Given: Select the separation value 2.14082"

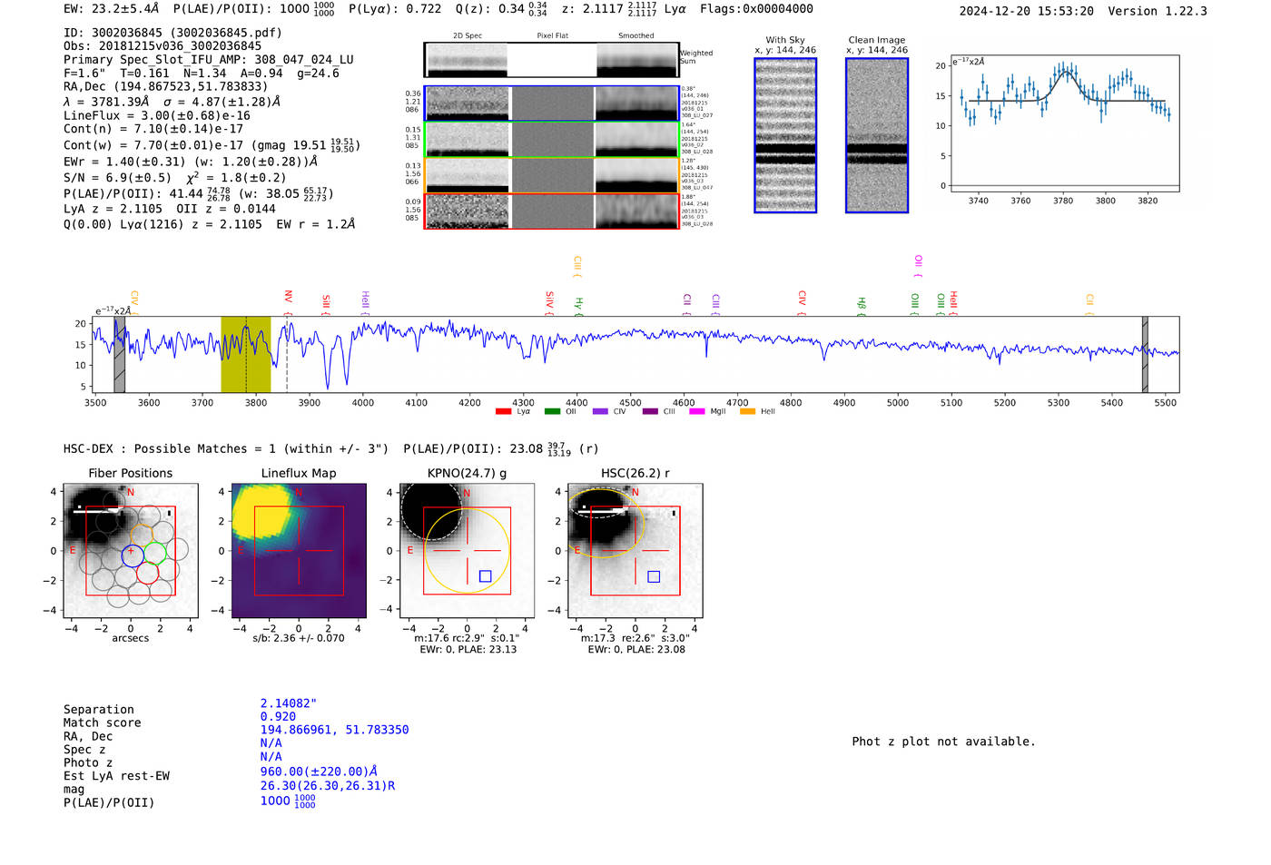Looking at the screenshot, I should pos(289,703).
